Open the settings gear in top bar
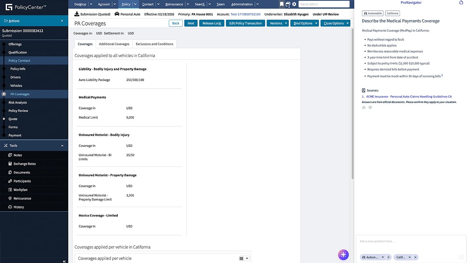467x263 pixels. [294, 4]
